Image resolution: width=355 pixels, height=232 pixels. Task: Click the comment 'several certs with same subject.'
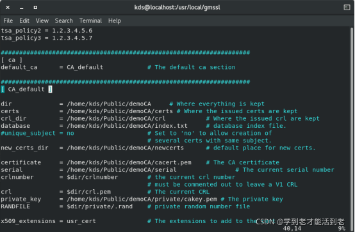pyautogui.click(x=213, y=141)
